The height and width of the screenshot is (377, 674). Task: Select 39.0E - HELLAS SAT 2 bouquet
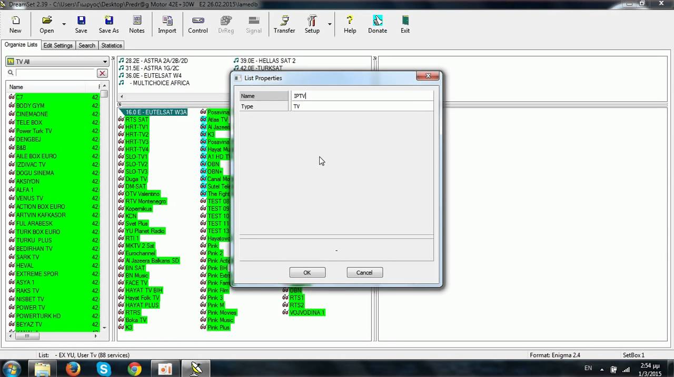[267, 61]
